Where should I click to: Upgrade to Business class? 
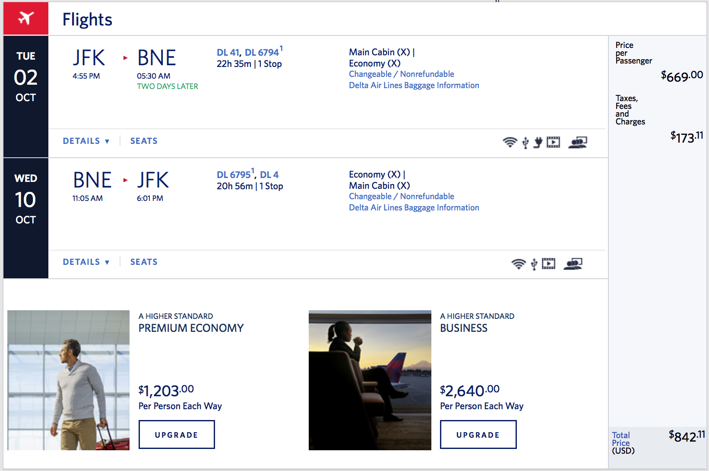[x=478, y=435]
